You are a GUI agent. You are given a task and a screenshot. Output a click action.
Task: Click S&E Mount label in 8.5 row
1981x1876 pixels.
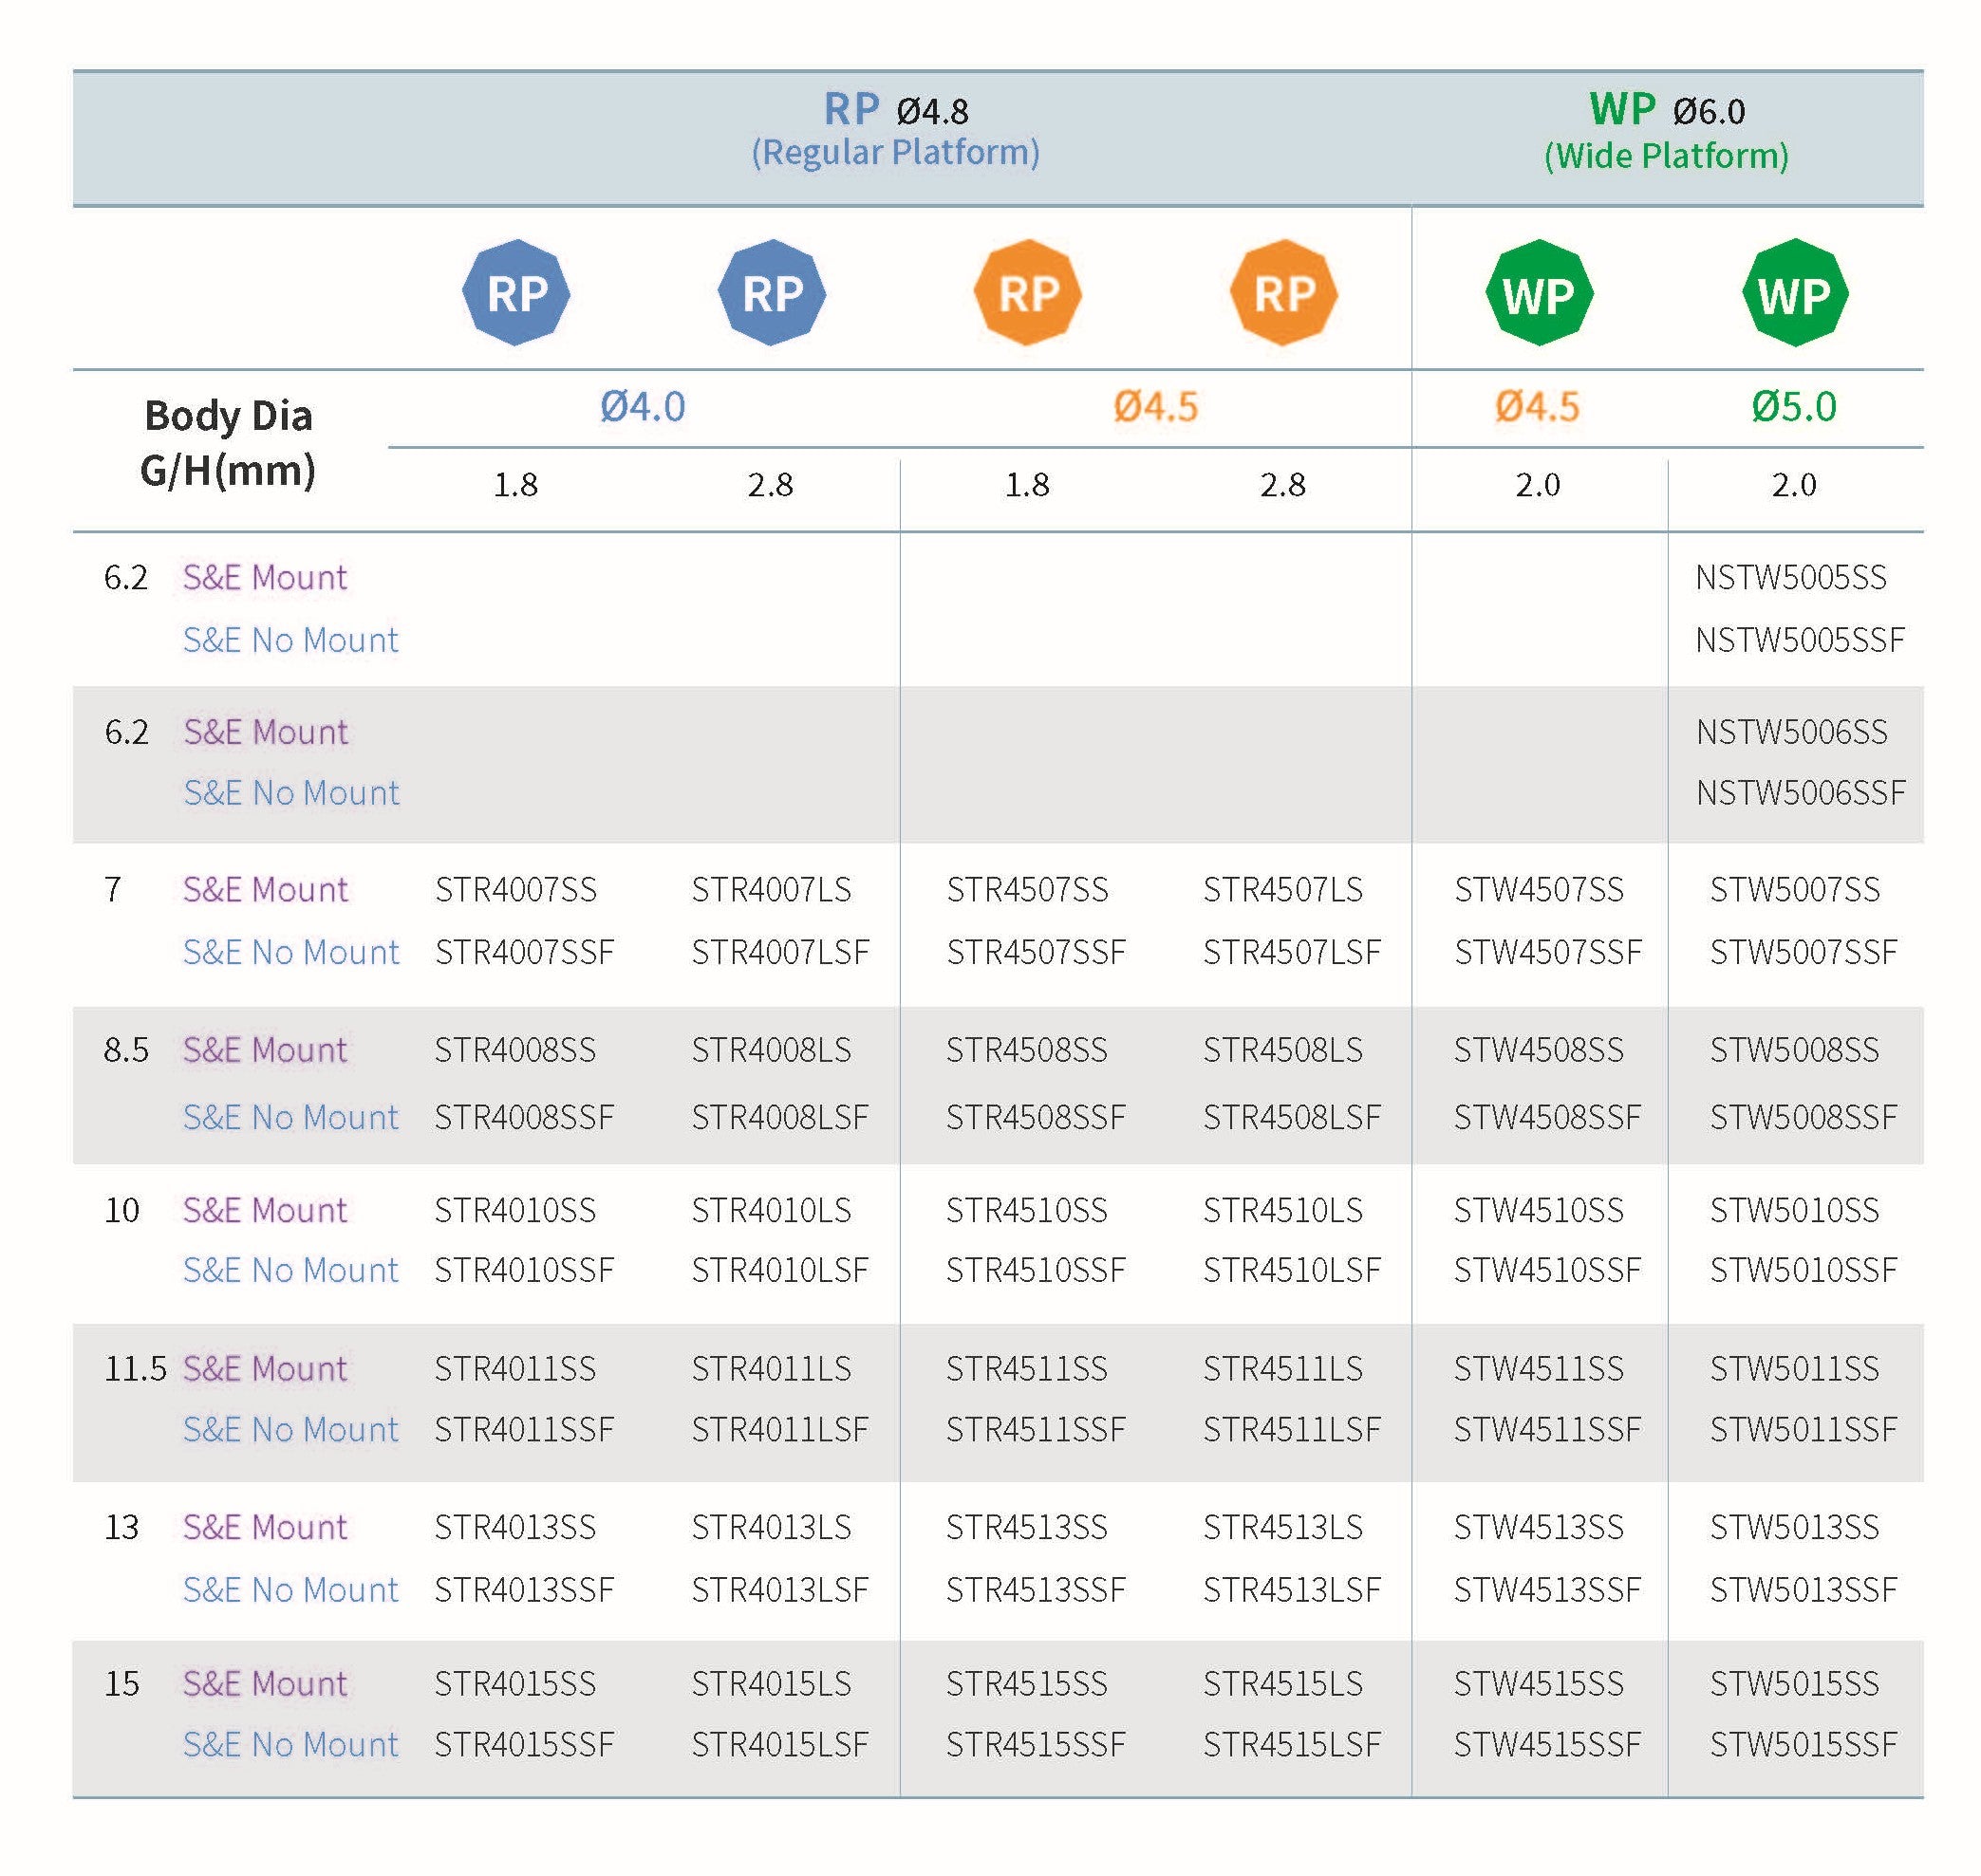265,1050
